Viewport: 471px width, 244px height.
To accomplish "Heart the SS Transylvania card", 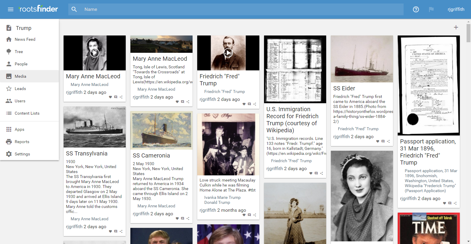I will [110, 231].
